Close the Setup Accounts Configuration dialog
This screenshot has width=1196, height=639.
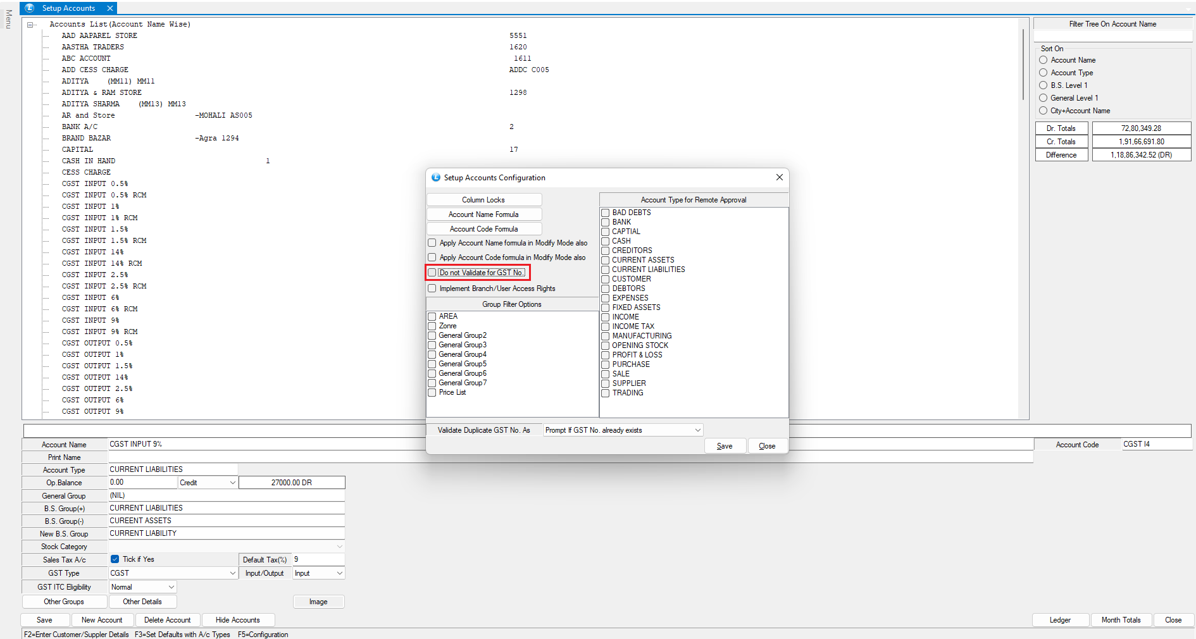pos(779,178)
